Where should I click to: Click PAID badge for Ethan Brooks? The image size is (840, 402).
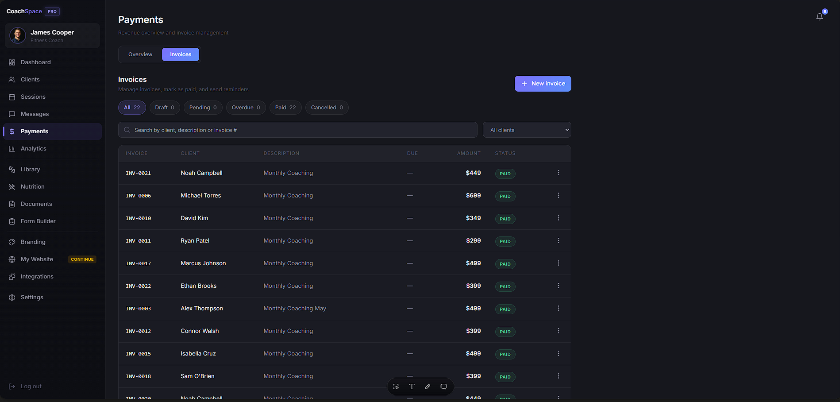[x=505, y=286]
